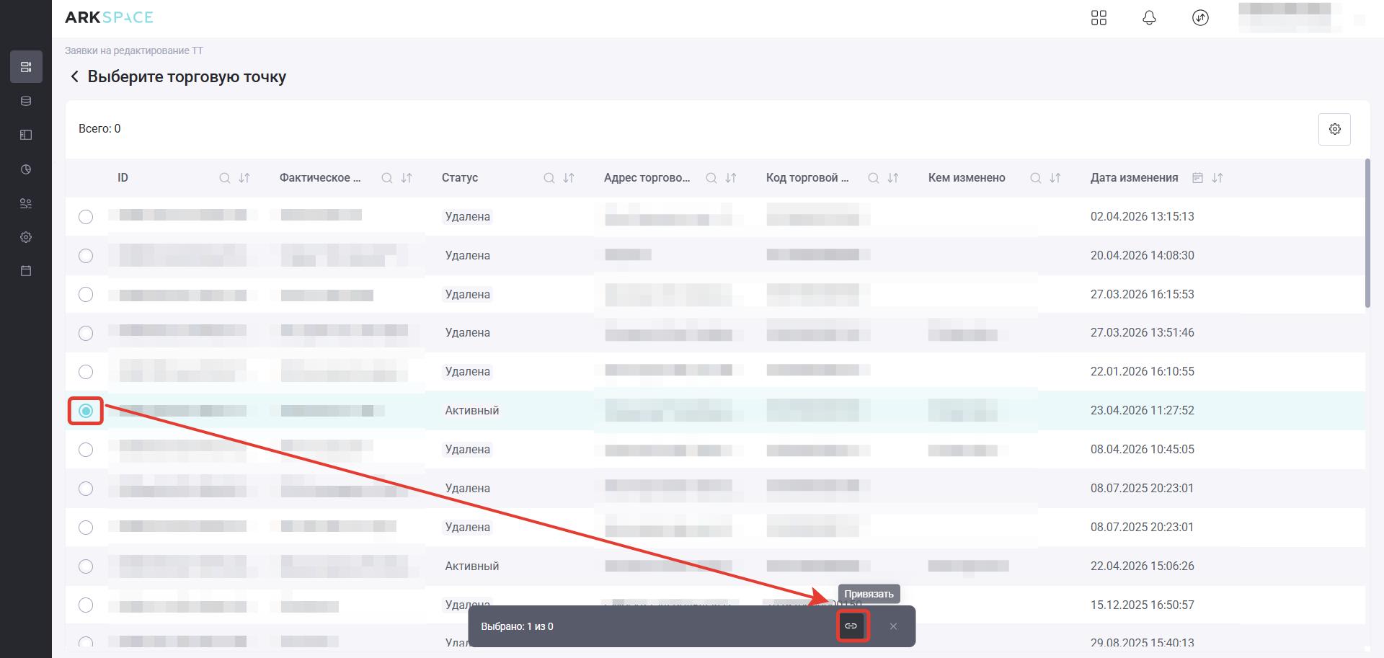This screenshot has width=1384, height=658.
Task: Open the calendar icon in sidebar
Action: [26, 271]
